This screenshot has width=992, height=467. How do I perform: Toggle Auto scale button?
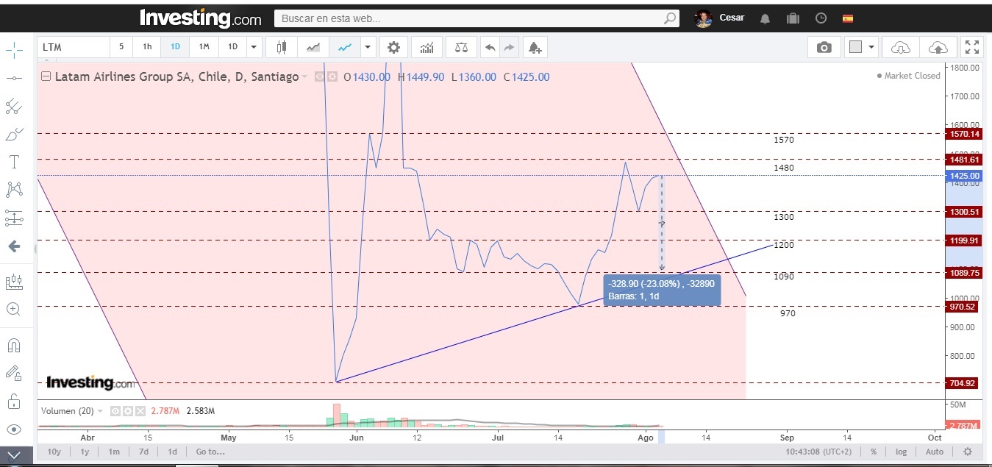(x=934, y=452)
